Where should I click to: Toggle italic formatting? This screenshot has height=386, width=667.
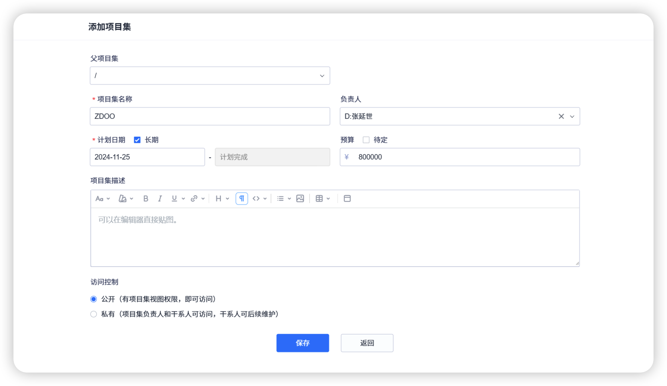pyautogui.click(x=160, y=199)
